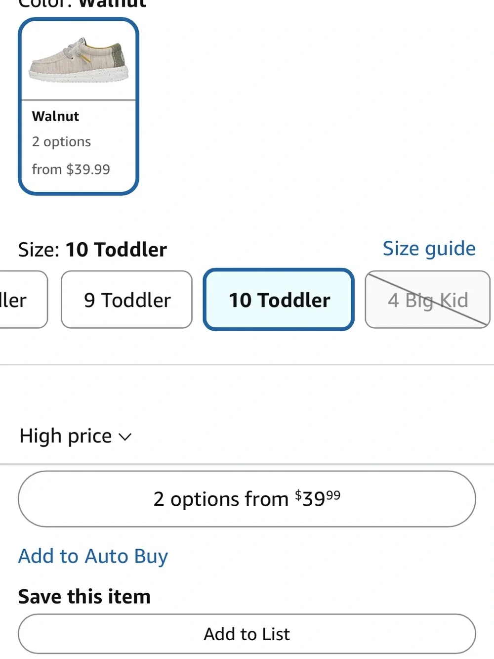Open the '2 options from $39.99' button

[247, 499]
